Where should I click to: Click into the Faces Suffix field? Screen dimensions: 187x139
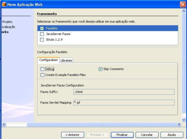click(x=123, y=92)
